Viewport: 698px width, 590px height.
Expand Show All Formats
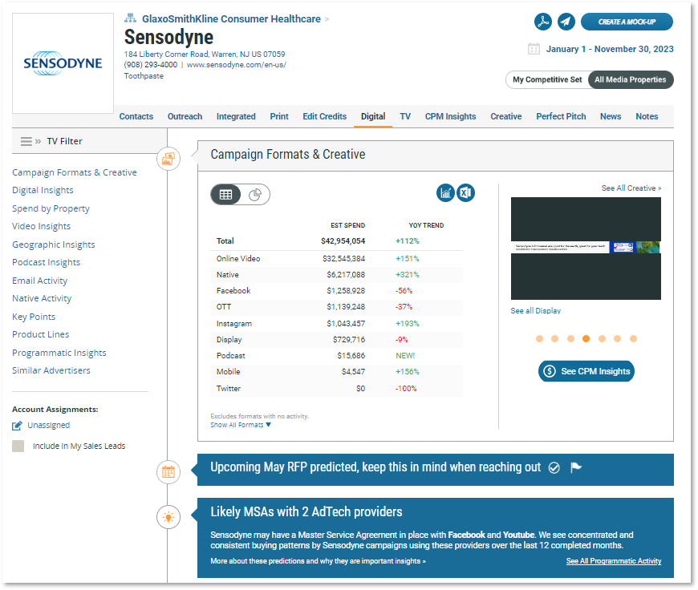(241, 425)
